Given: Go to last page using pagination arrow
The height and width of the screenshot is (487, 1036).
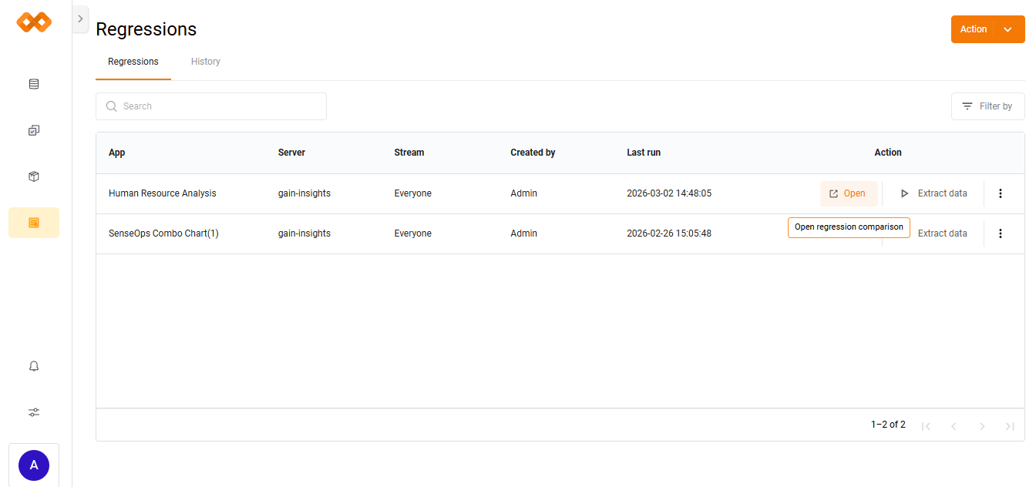Looking at the screenshot, I should coord(1010,425).
